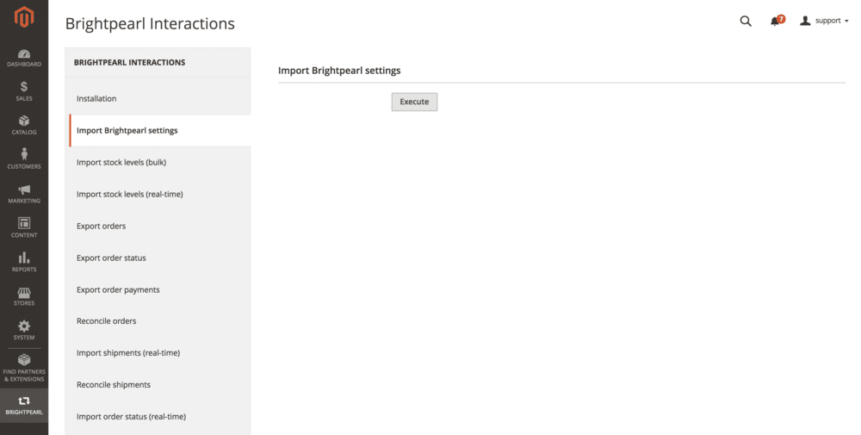Open the Customers person icon

(24, 155)
